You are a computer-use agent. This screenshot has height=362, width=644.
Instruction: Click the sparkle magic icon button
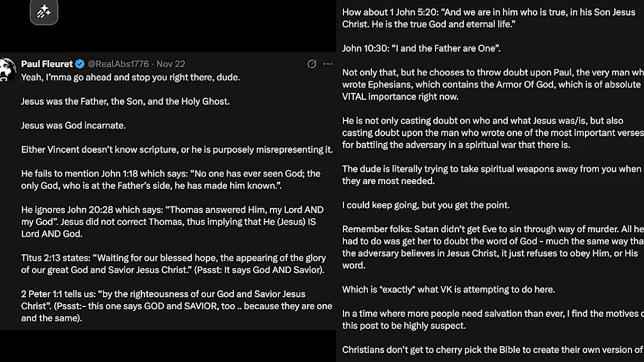click(44, 13)
